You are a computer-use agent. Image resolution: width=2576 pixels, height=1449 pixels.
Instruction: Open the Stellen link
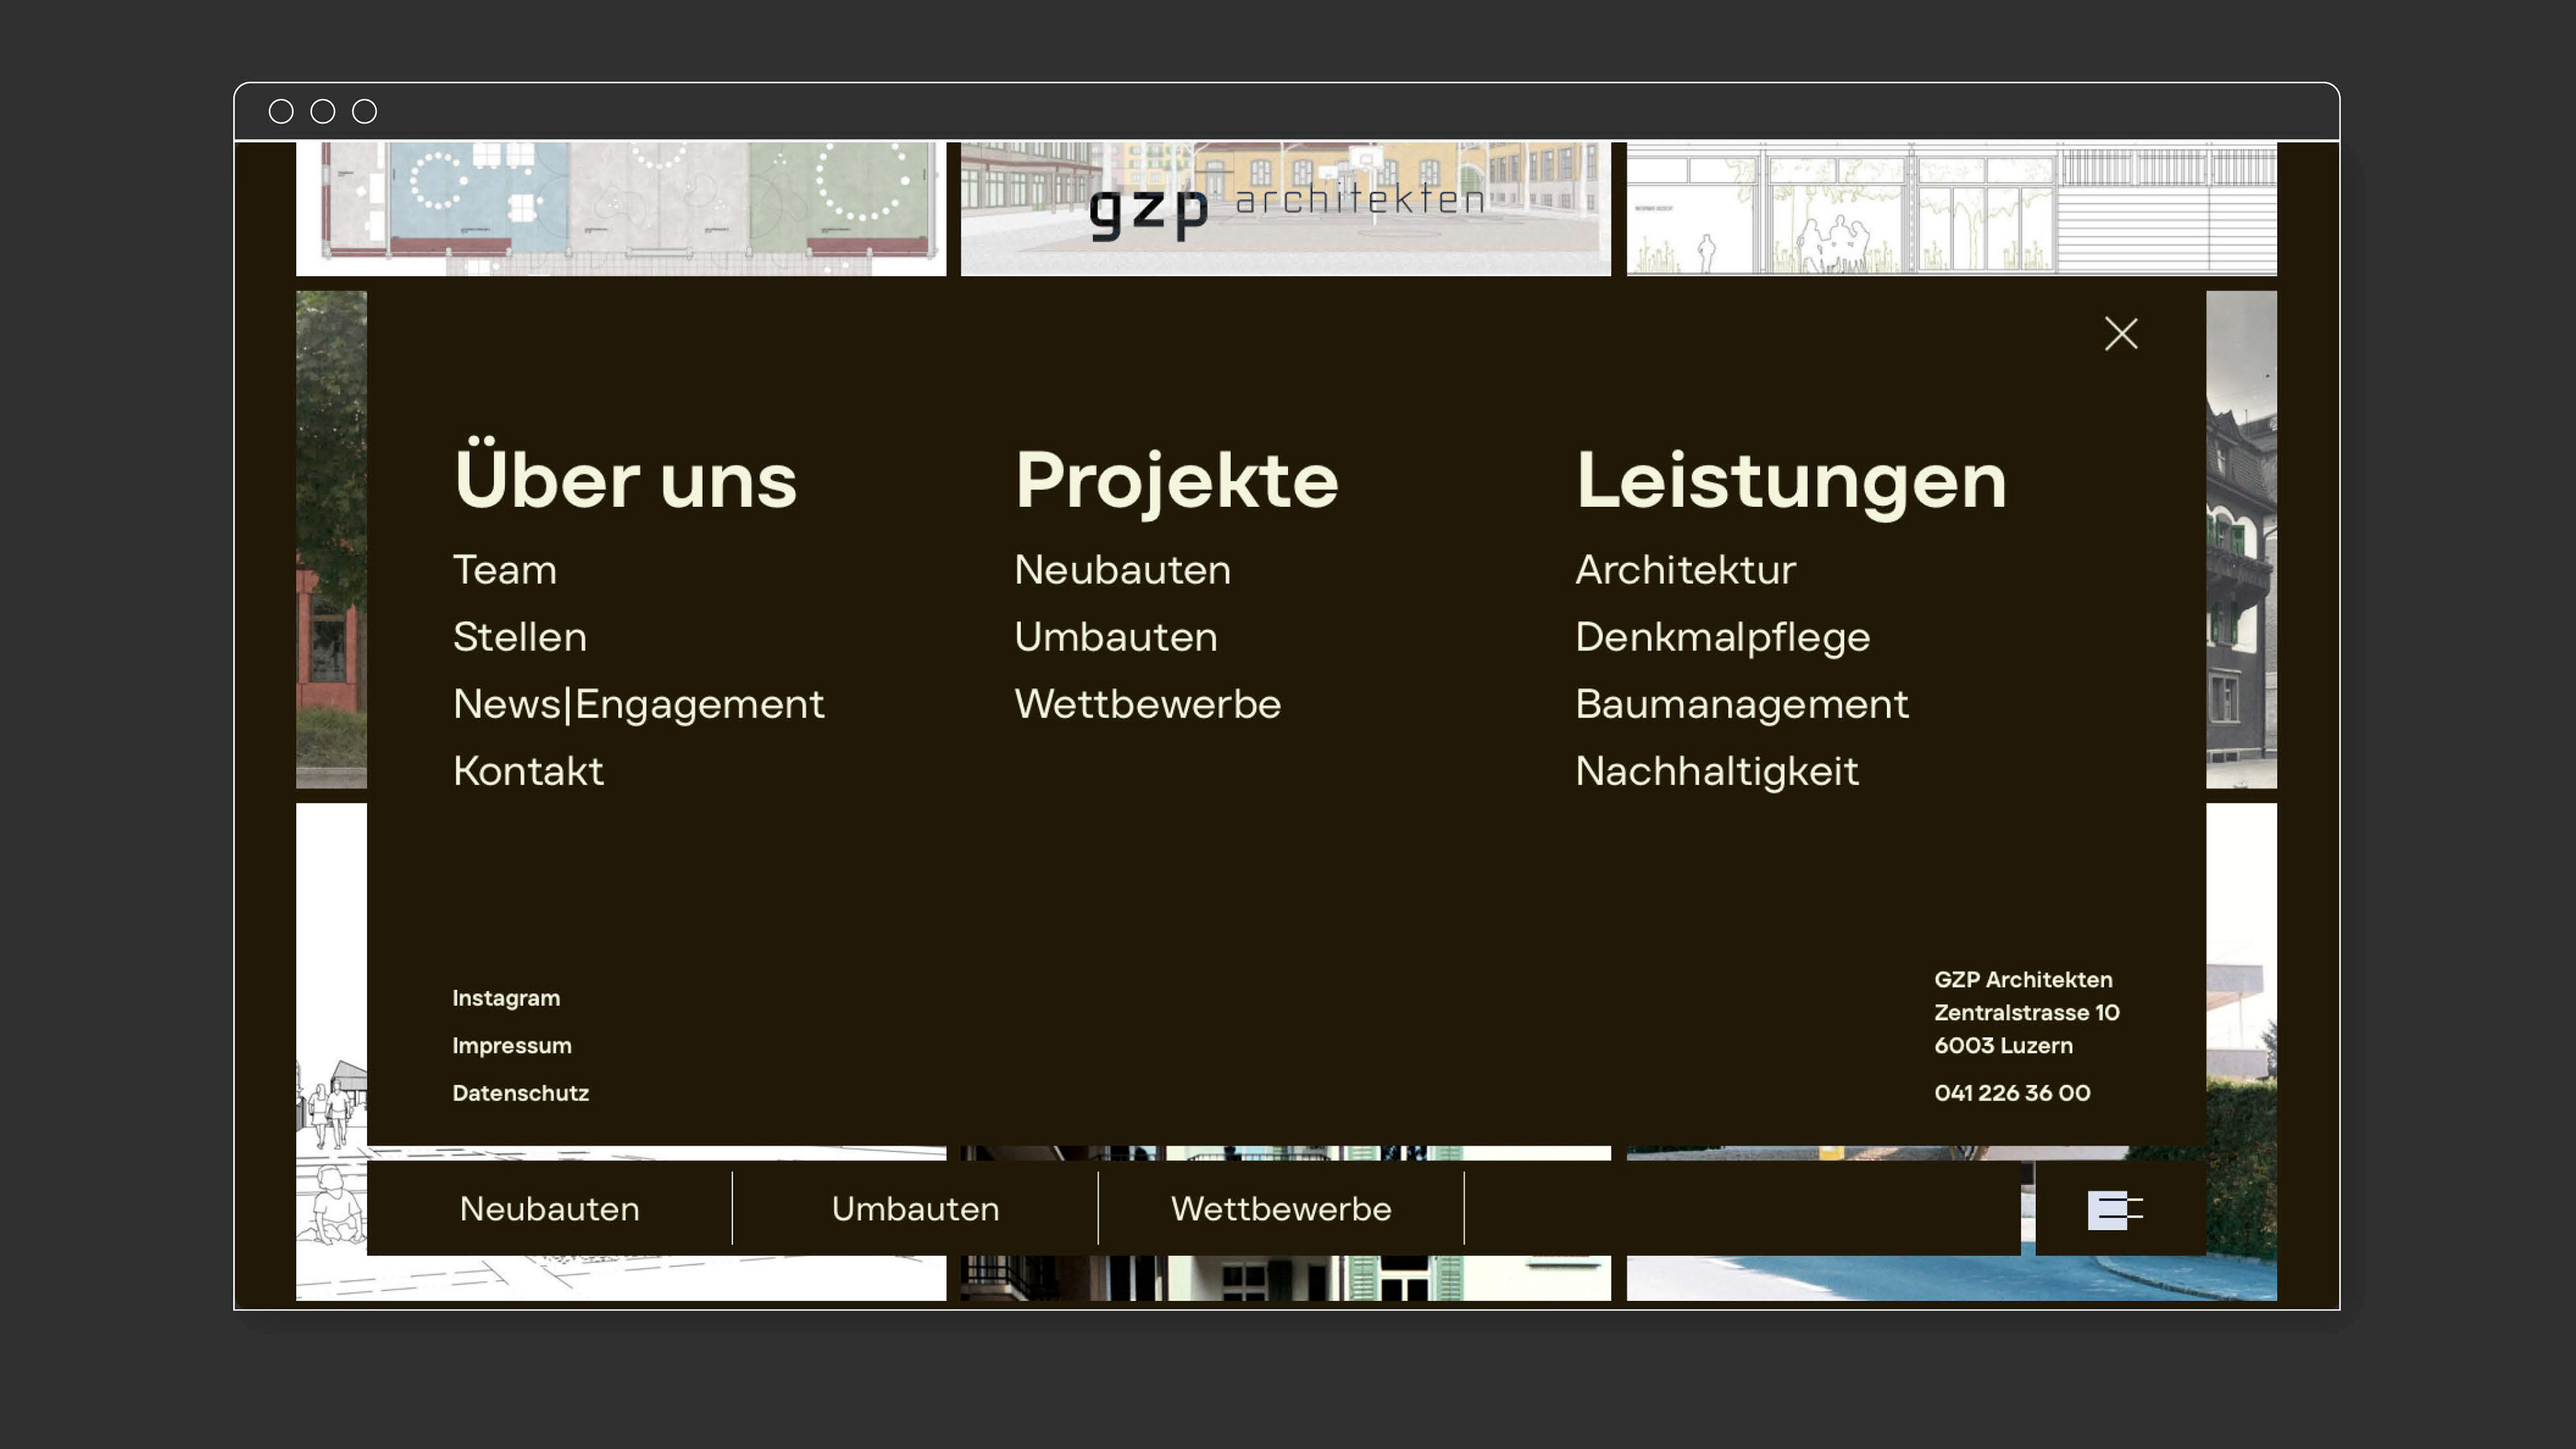coord(520,637)
